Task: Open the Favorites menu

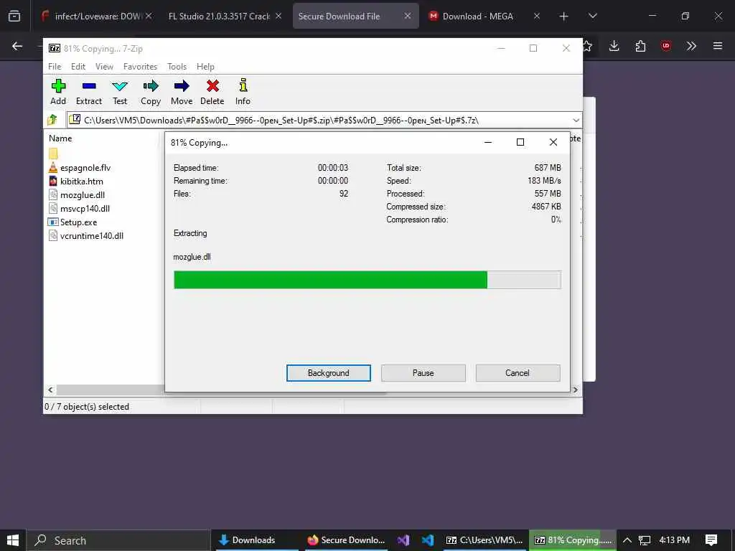Action: pos(140,67)
